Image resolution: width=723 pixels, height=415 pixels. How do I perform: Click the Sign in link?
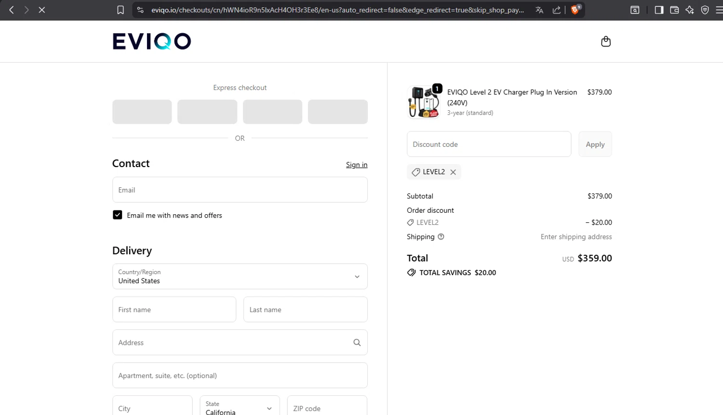point(357,165)
